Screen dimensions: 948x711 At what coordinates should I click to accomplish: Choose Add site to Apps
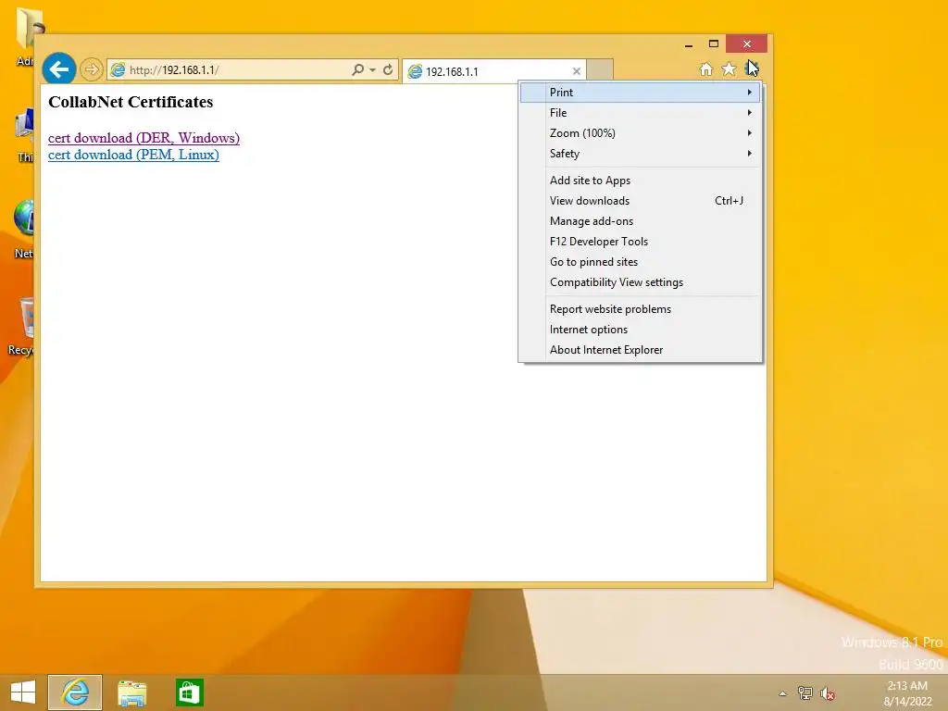tap(641, 181)
